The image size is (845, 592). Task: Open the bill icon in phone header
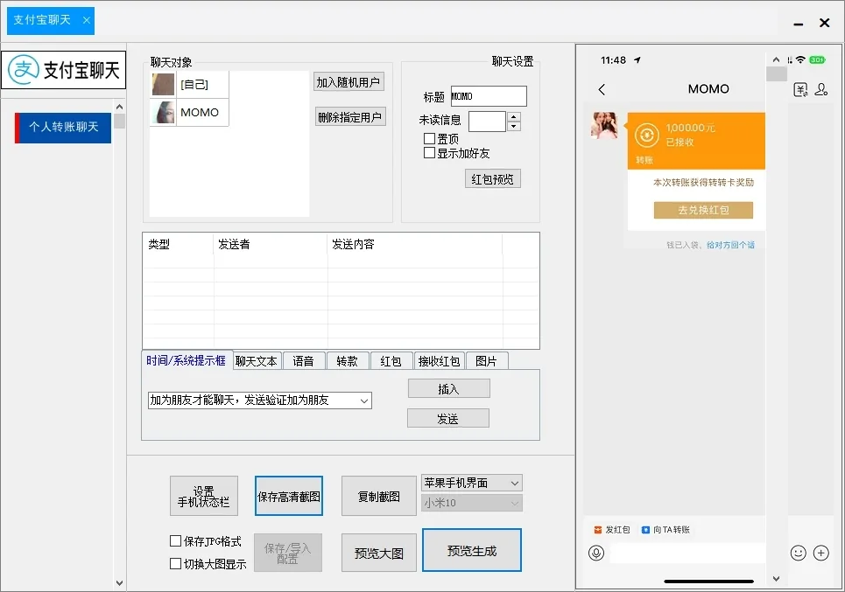(801, 89)
